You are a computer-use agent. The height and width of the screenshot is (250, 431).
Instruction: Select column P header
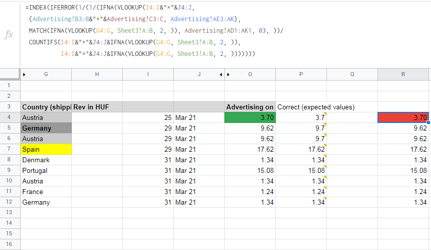tap(301, 74)
